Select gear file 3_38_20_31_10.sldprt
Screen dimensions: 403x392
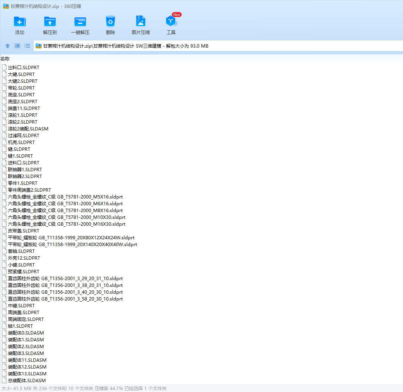pos(65,285)
